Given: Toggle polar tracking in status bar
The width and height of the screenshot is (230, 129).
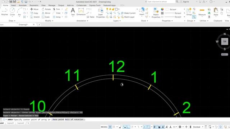Looking at the screenshot, I should click(x=132, y=127).
